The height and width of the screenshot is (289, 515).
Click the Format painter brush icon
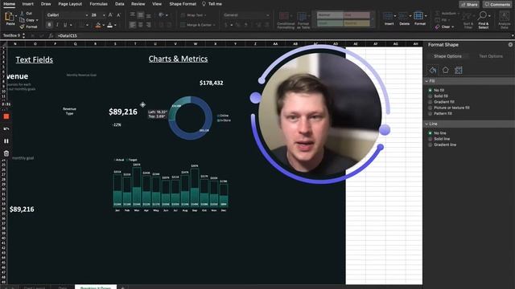(22, 26)
